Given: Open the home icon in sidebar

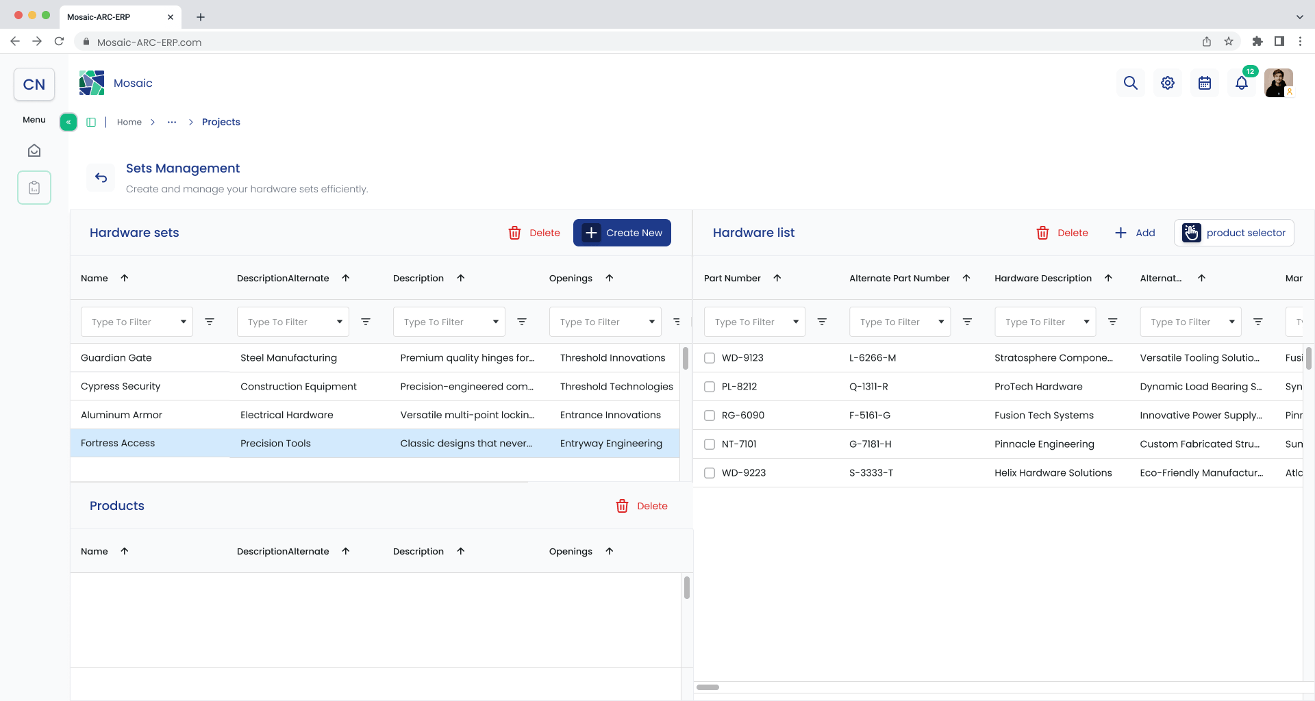Looking at the screenshot, I should (x=34, y=151).
